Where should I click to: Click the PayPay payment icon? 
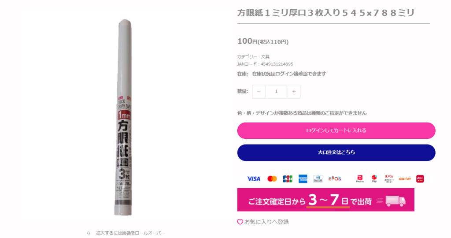coord(360,178)
